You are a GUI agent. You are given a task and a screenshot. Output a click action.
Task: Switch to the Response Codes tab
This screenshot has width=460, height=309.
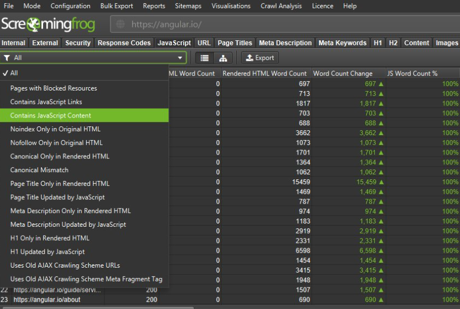(x=124, y=43)
